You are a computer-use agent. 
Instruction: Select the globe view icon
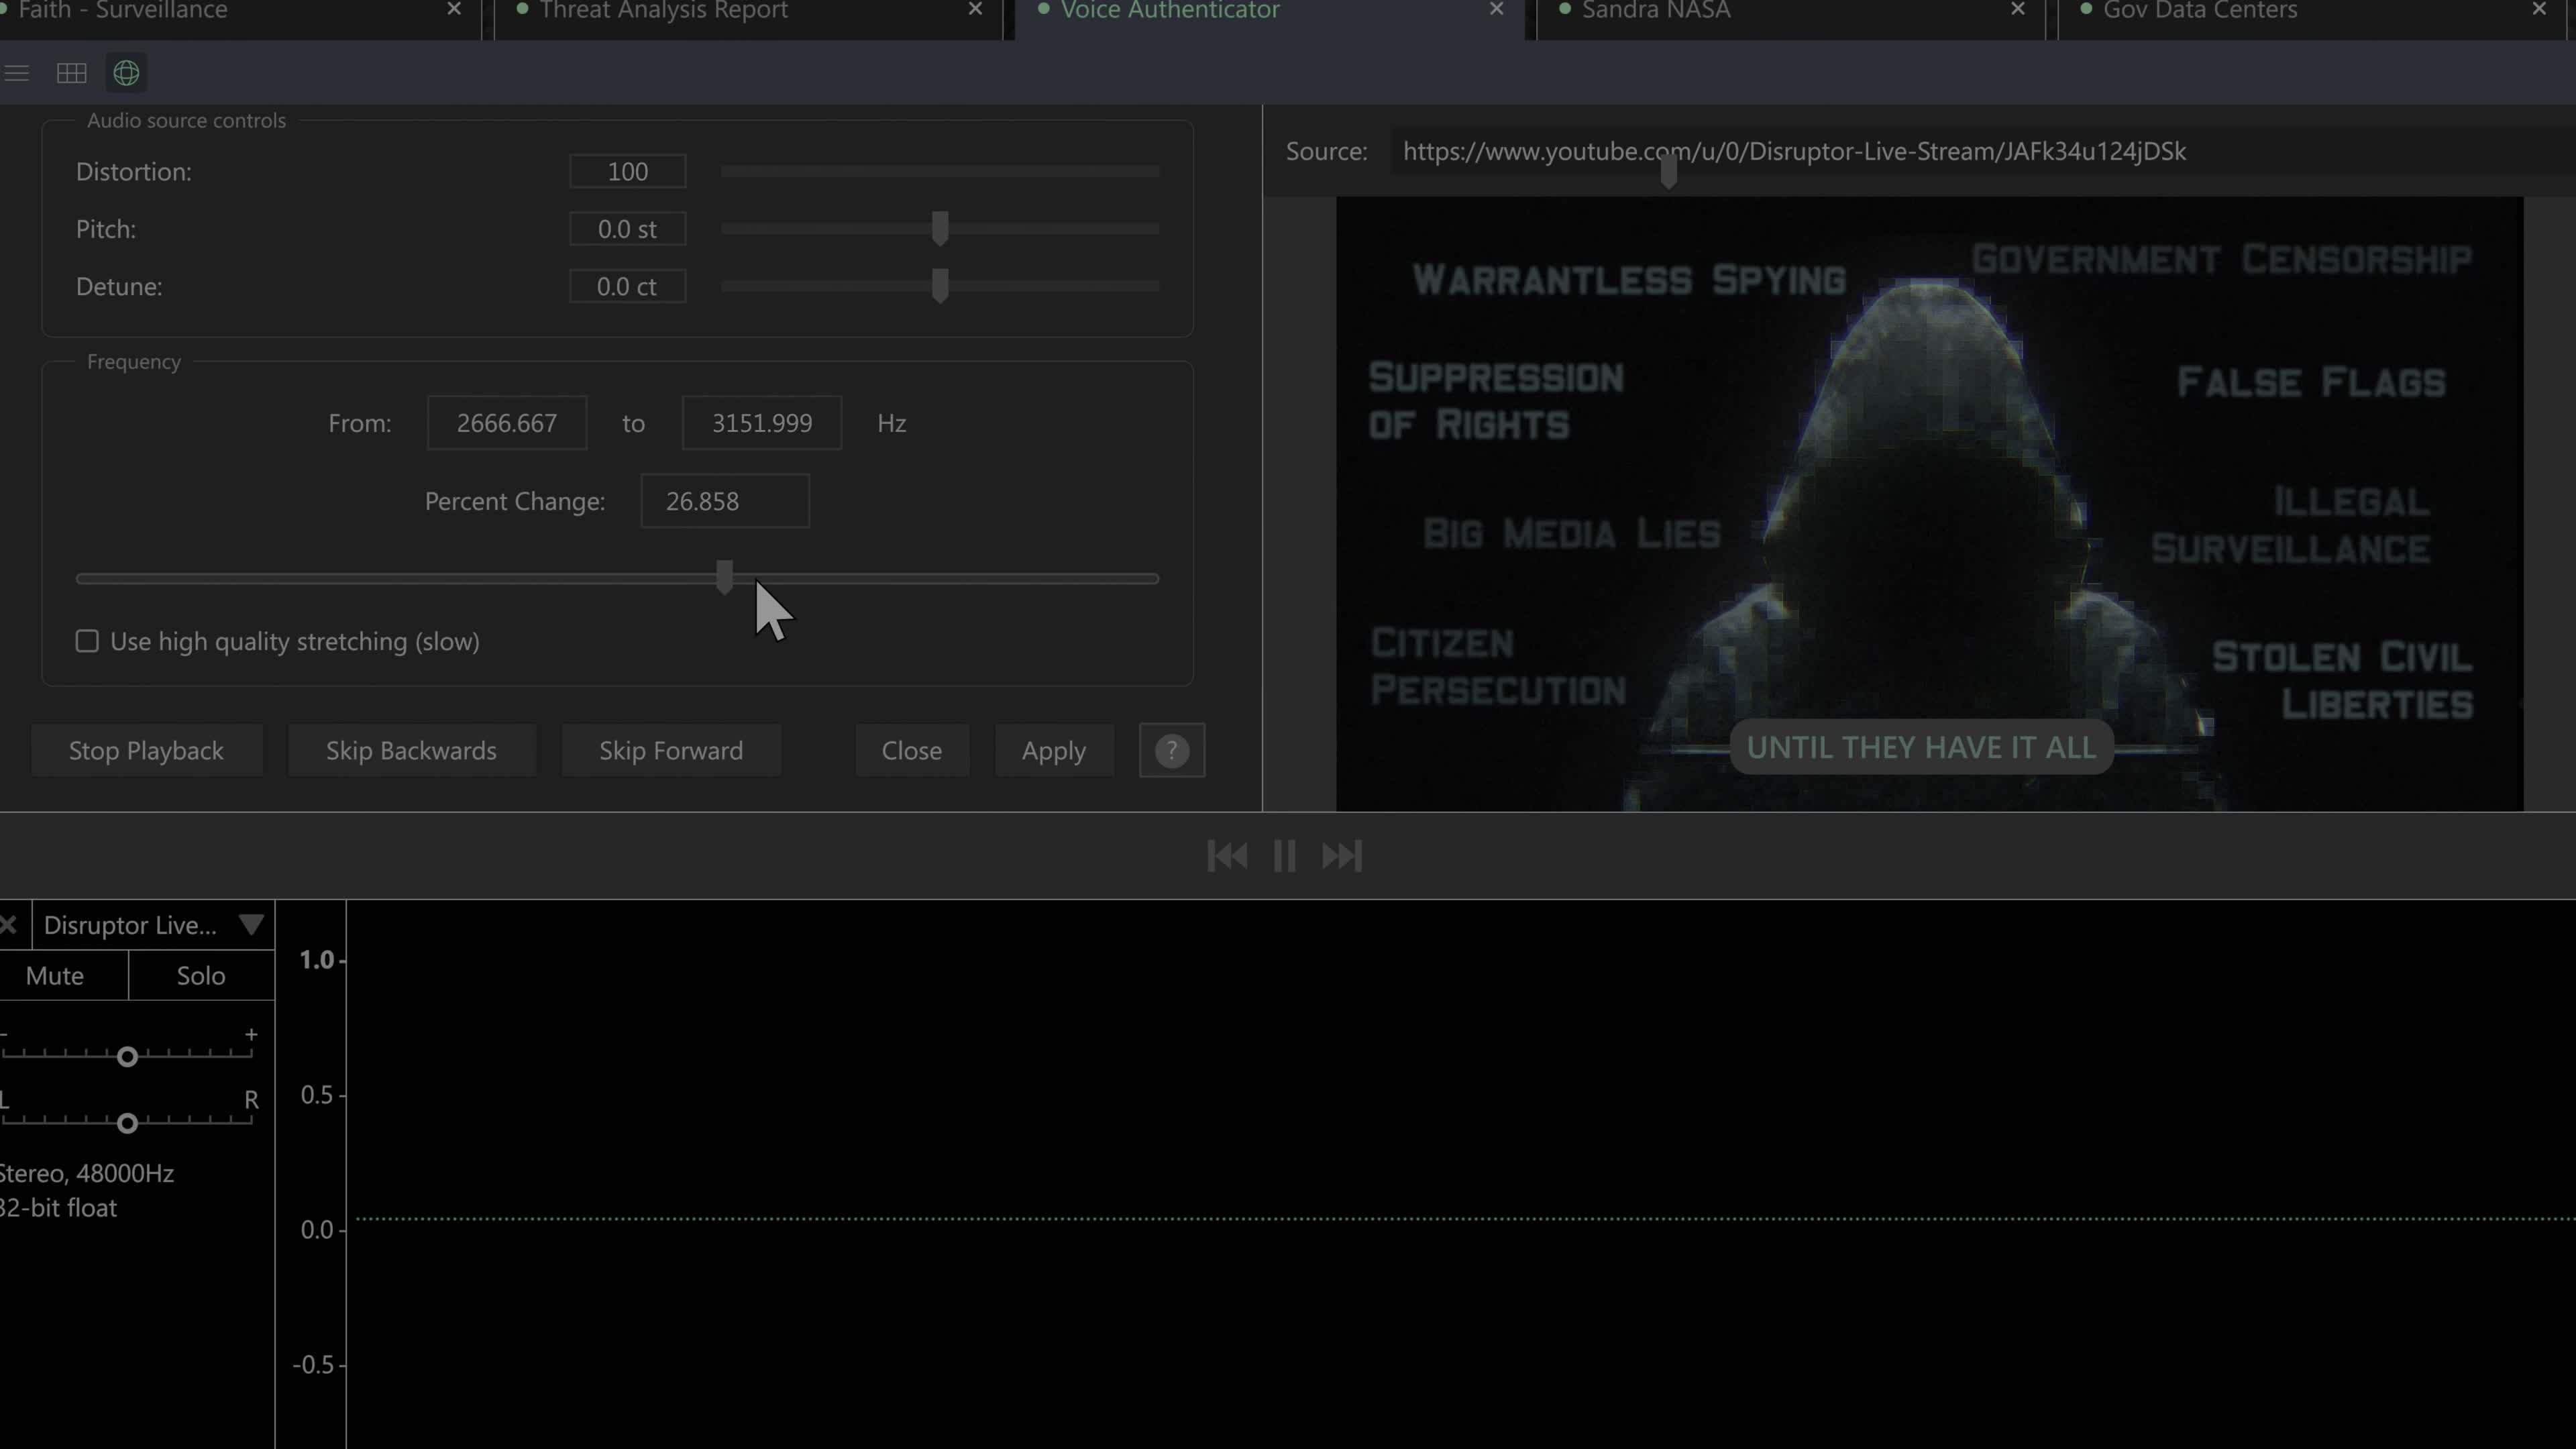tap(126, 73)
